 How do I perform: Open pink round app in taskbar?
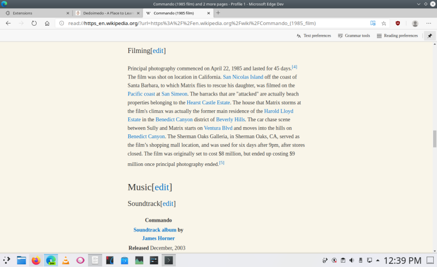pos(80,260)
